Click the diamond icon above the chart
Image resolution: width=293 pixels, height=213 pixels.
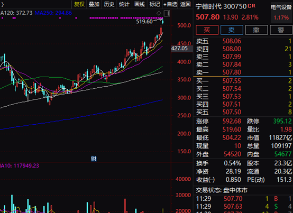click(159, 13)
